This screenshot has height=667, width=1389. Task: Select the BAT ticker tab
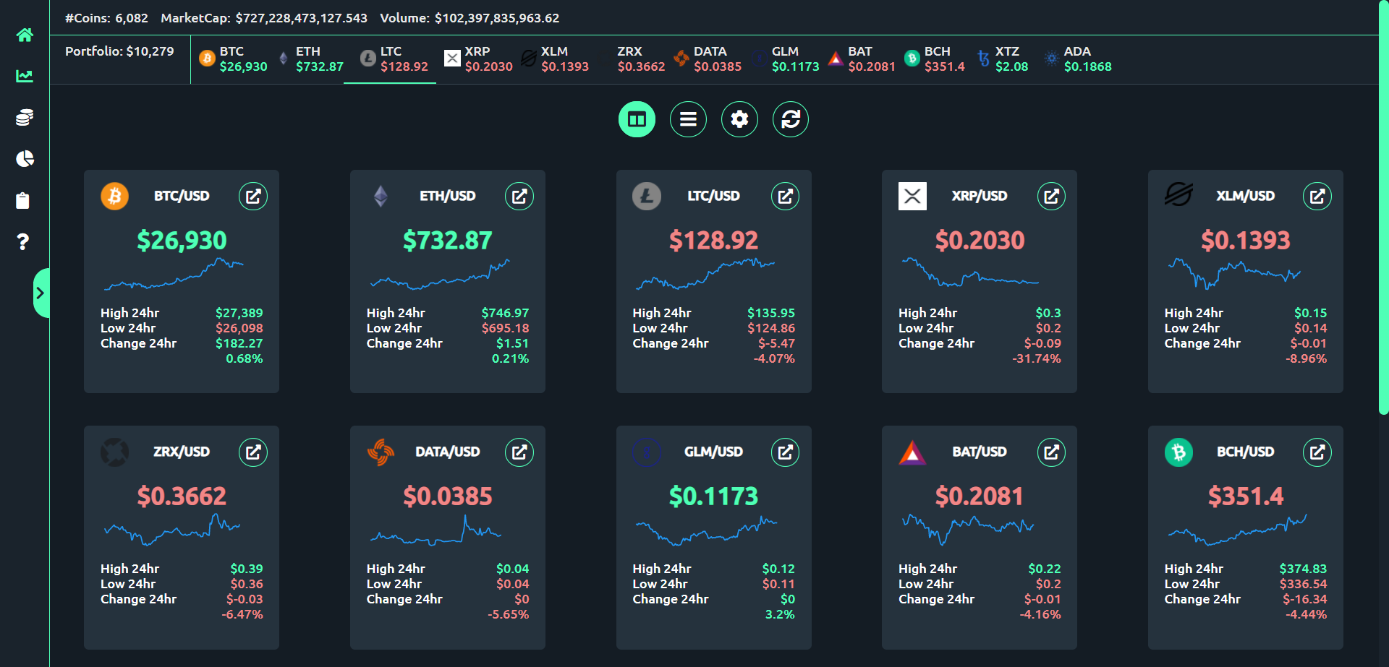(x=861, y=59)
